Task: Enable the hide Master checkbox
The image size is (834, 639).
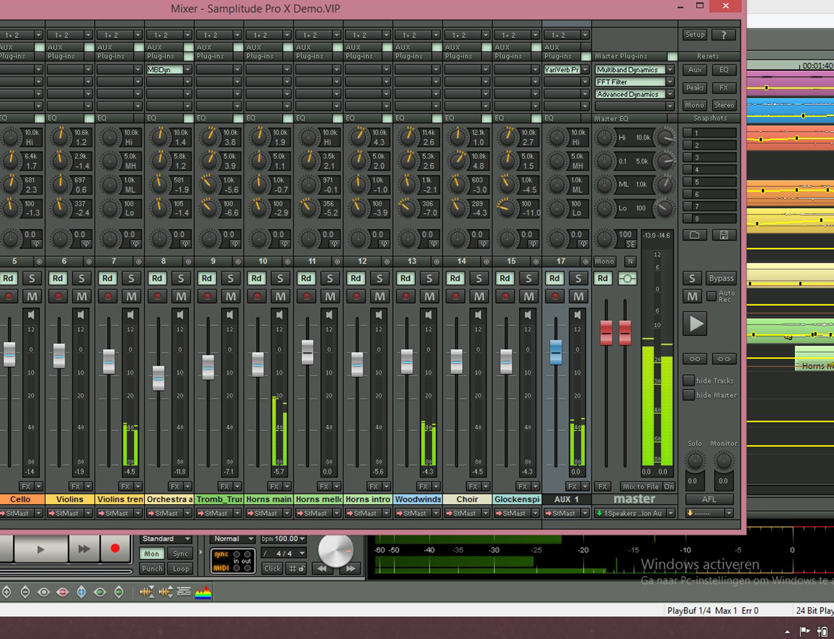Action: click(x=689, y=395)
